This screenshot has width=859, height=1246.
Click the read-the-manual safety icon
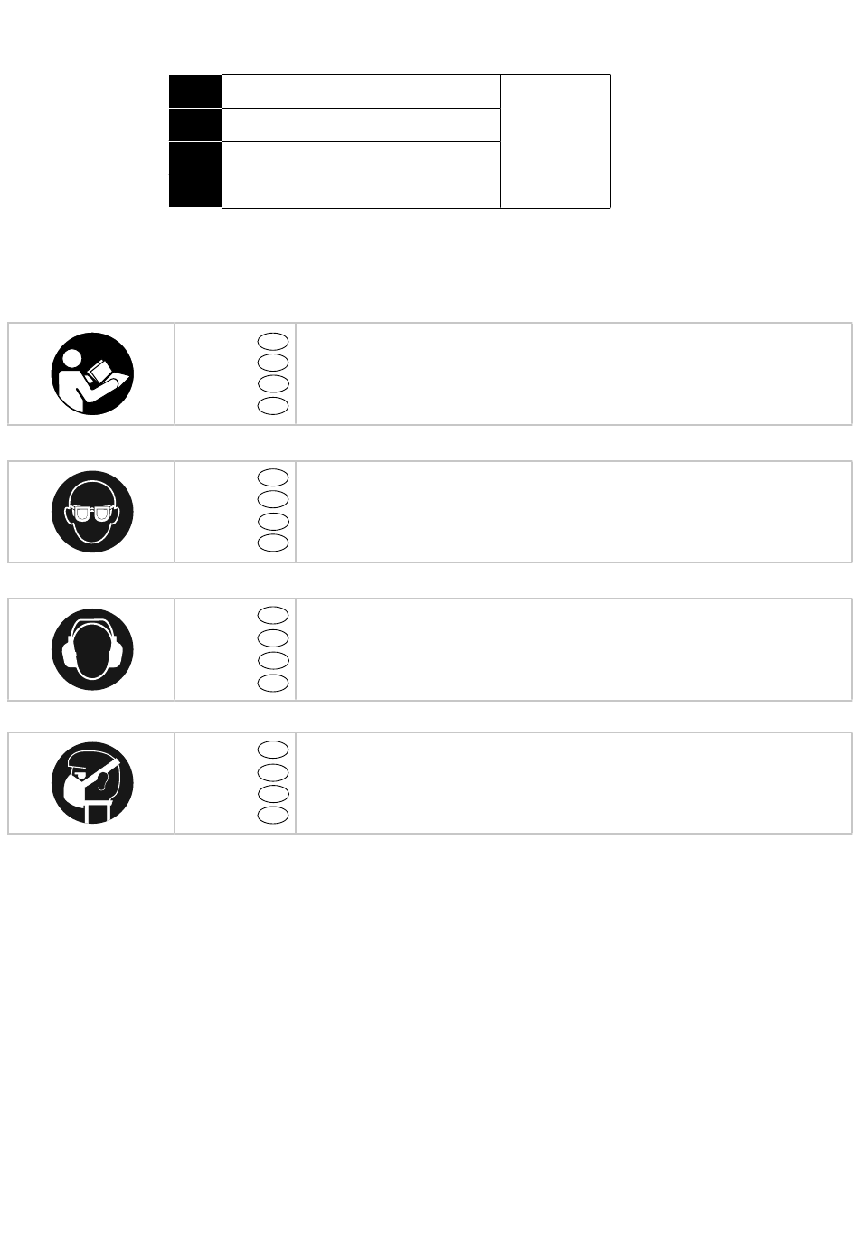point(92,373)
